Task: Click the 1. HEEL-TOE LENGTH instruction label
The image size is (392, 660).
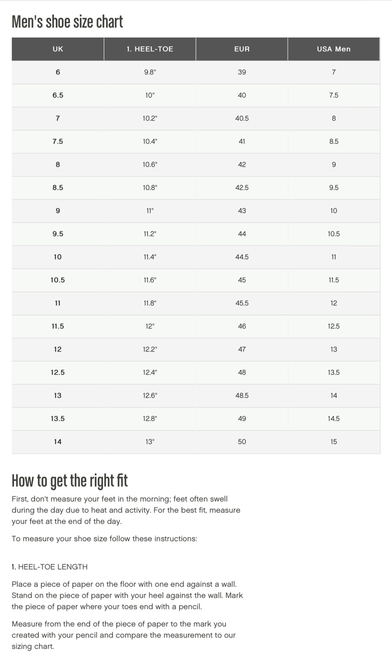Action: (50, 567)
